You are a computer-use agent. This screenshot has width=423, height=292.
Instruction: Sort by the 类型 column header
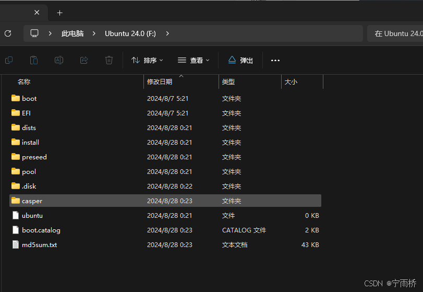tap(228, 82)
